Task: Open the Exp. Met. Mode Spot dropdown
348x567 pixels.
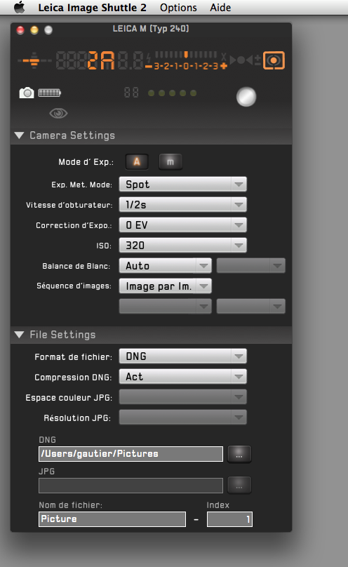Action: [183, 185]
